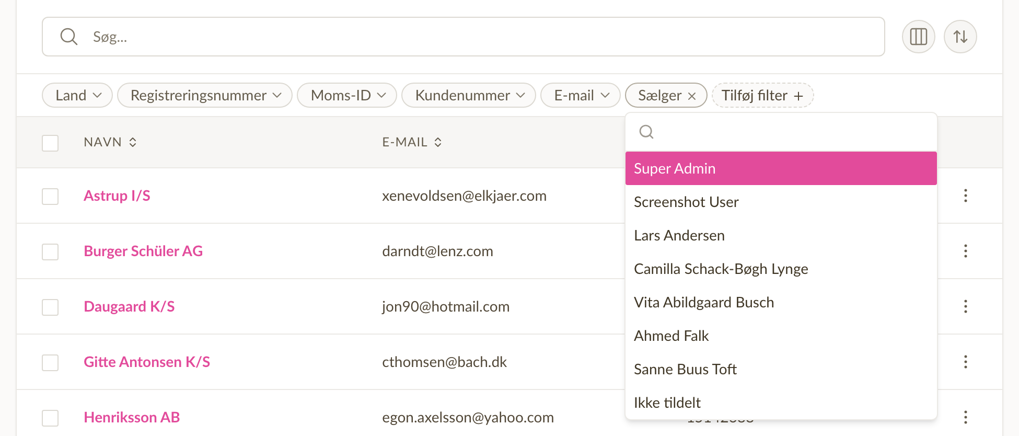This screenshot has width=1019, height=436.
Task: Open the column layout settings icon
Action: click(x=918, y=37)
